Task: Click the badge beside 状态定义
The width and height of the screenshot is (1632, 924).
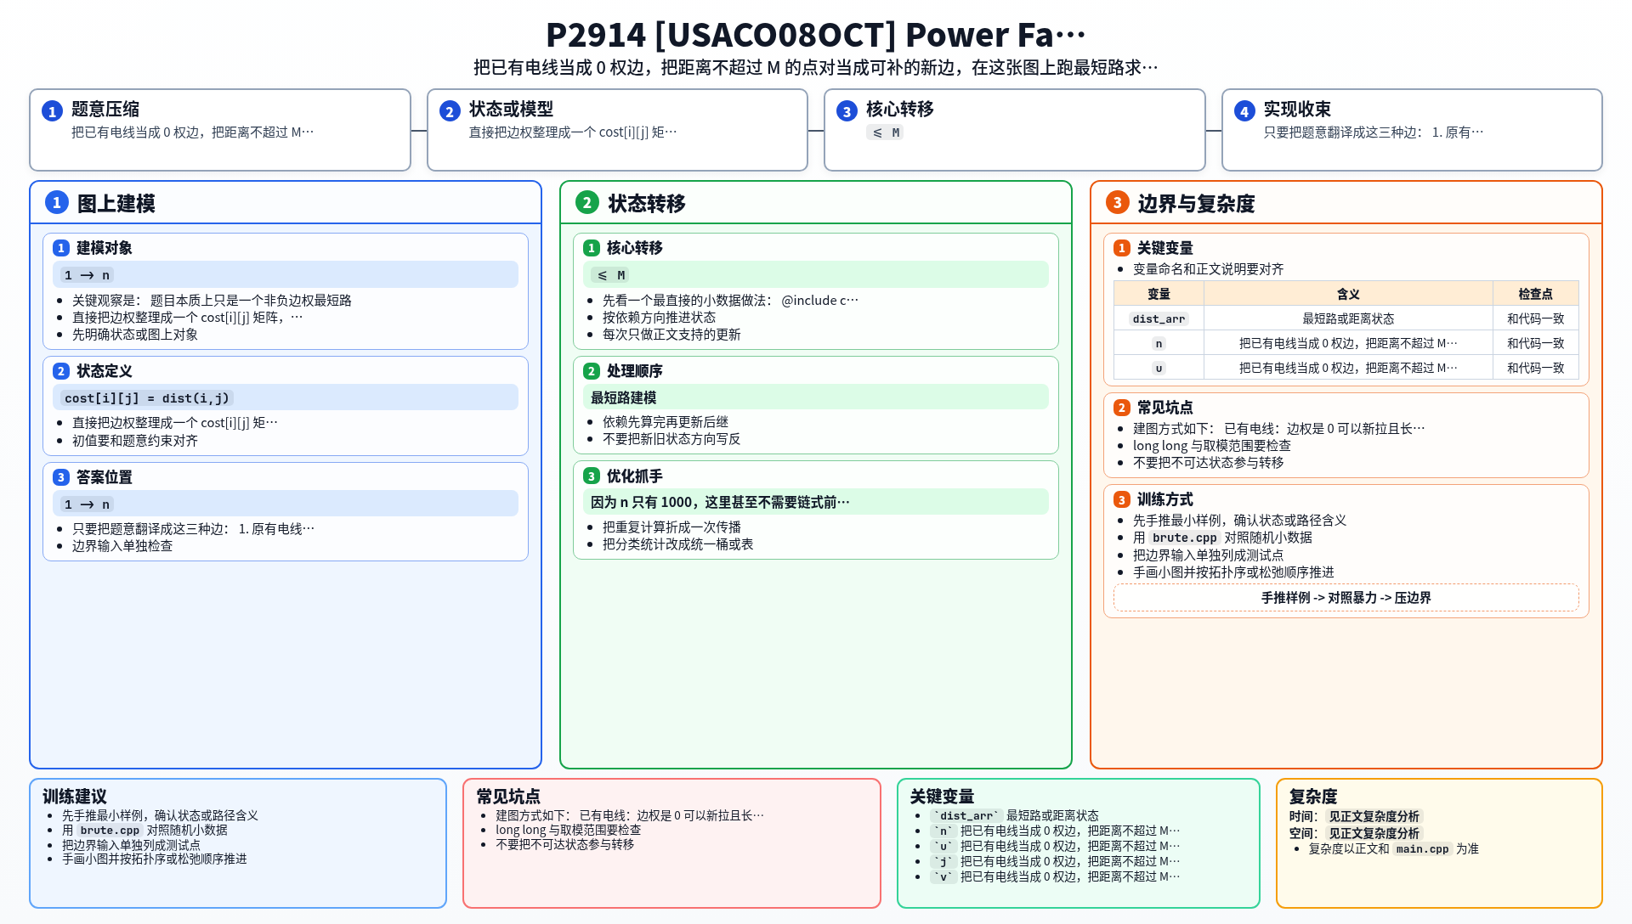Action: point(61,371)
